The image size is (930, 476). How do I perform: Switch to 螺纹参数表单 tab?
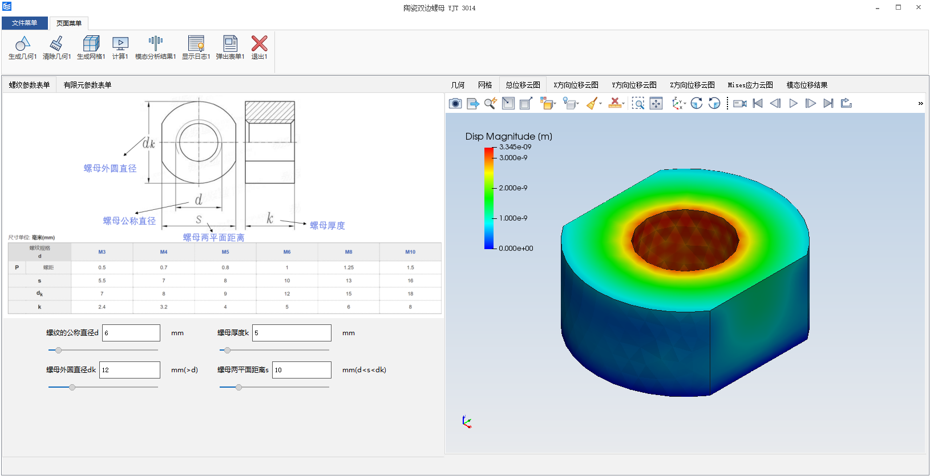pos(29,85)
